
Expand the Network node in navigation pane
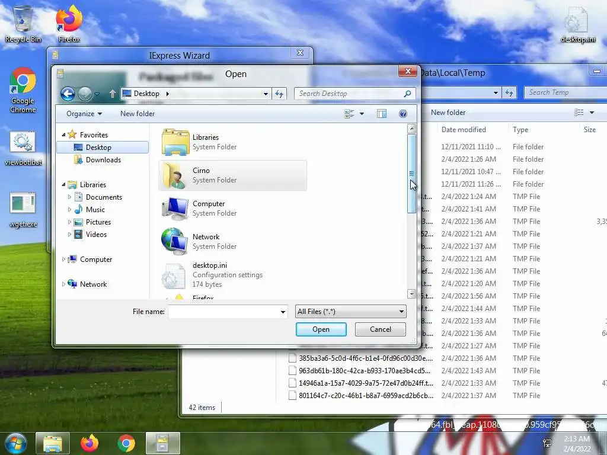click(x=63, y=284)
